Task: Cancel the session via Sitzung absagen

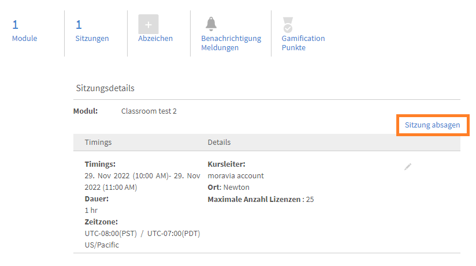Action: click(x=432, y=125)
